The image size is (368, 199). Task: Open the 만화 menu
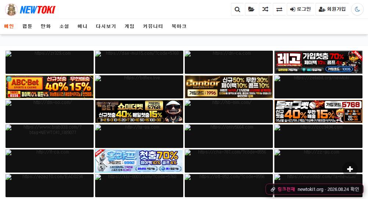point(46,26)
